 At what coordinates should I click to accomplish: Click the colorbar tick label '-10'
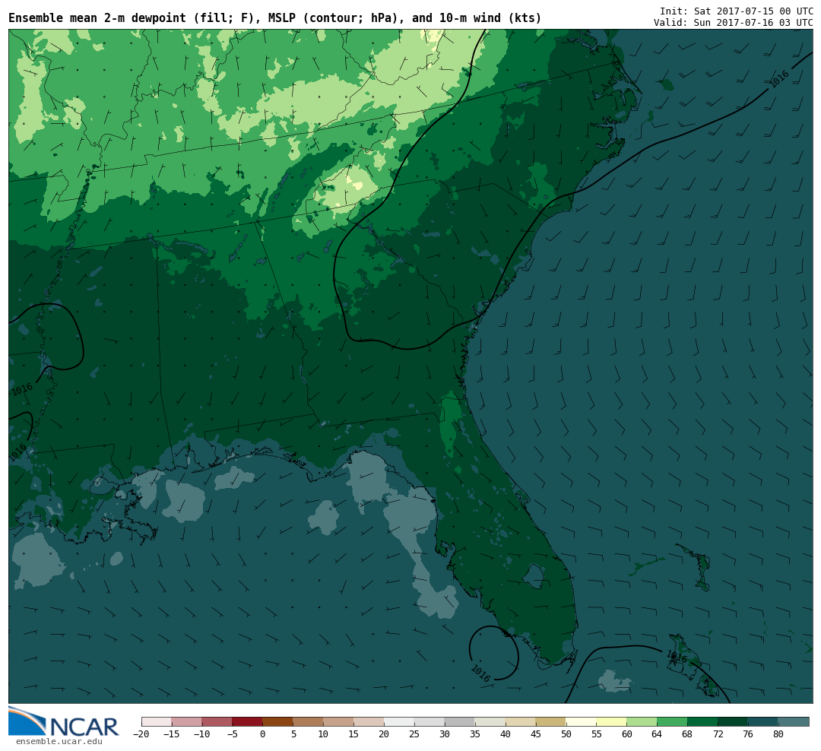[x=202, y=734]
